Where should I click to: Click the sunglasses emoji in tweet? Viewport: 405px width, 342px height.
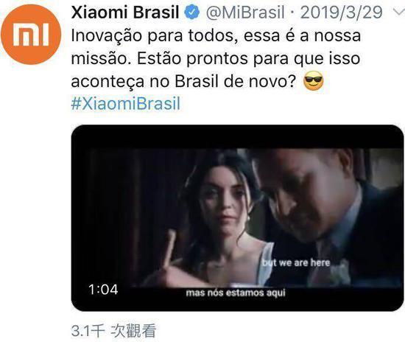coord(313,81)
